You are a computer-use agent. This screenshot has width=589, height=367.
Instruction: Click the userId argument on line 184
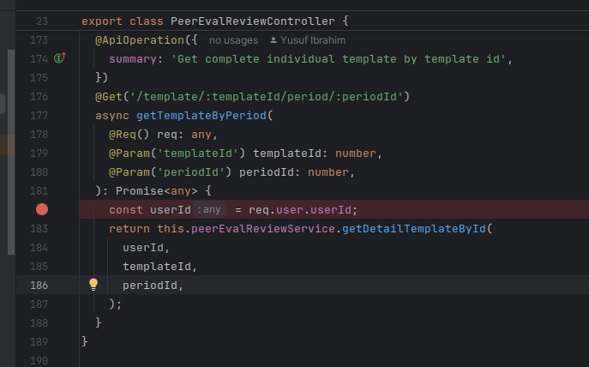tap(143, 248)
